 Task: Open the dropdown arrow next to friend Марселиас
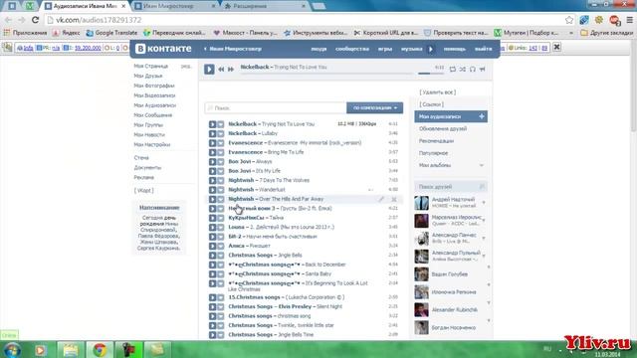(x=484, y=220)
